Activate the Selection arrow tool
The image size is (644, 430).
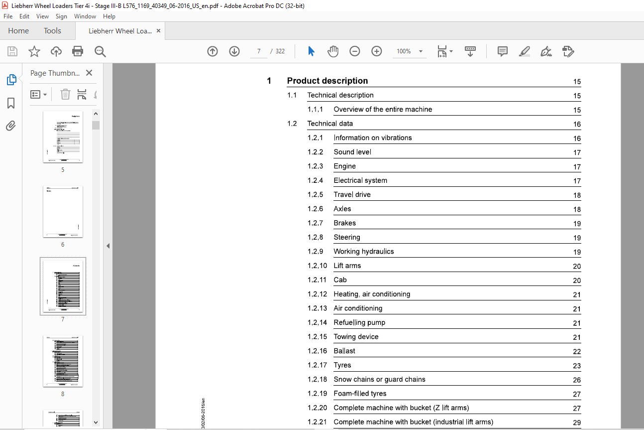coord(311,51)
